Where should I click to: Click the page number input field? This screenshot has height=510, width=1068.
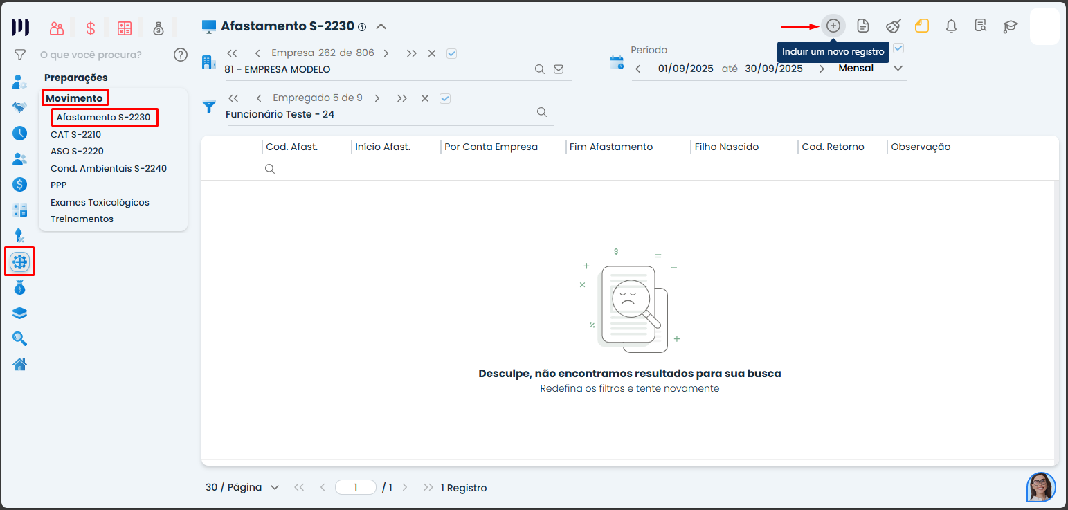(355, 487)
